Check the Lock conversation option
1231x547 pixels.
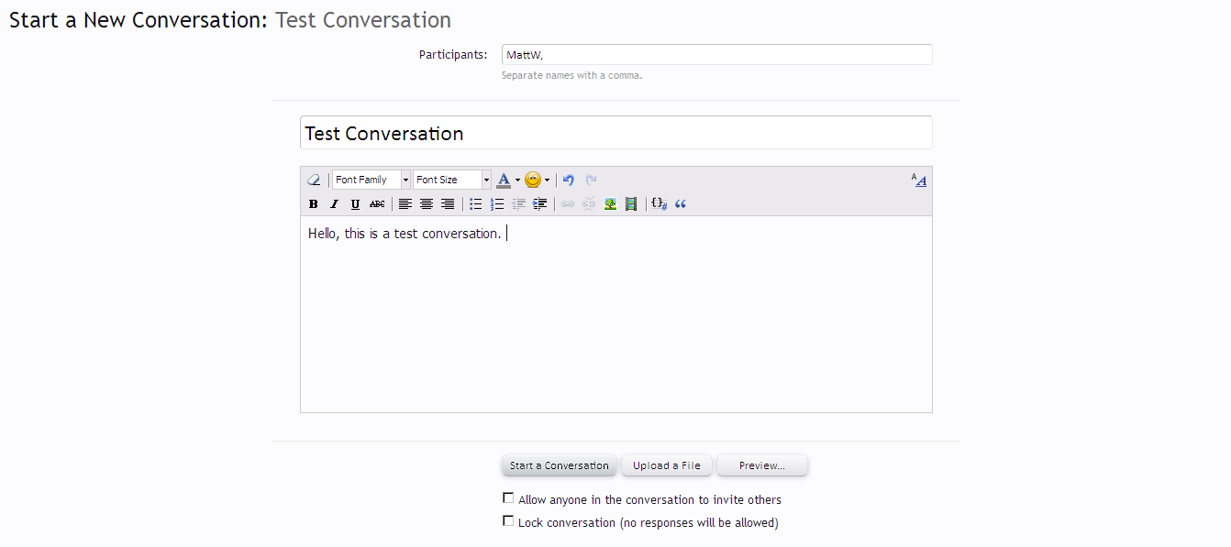[x=508, y=521]
